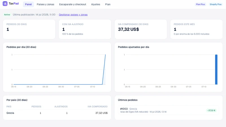Screen dimensions: 226x127
Task: Click the IVA compensado 37,32 US$ card
Action: point(141,29)
